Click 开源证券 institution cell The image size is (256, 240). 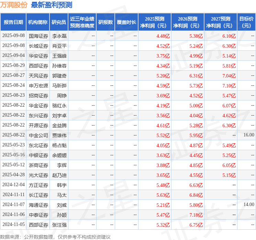[38, 125]
